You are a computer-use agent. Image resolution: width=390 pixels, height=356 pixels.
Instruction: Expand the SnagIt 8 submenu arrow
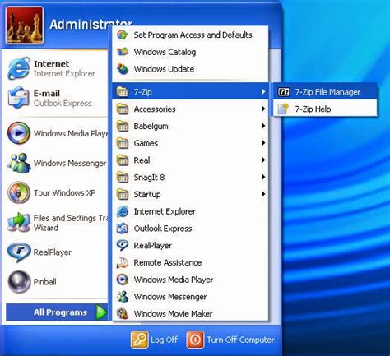pyautogui.click(x=263, y=177)
